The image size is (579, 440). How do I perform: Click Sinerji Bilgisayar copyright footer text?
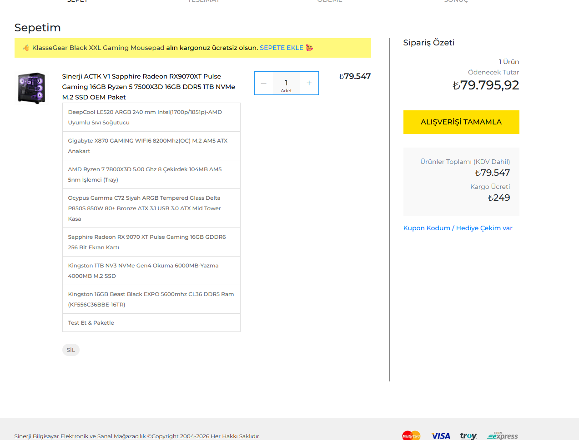[137, 436]
